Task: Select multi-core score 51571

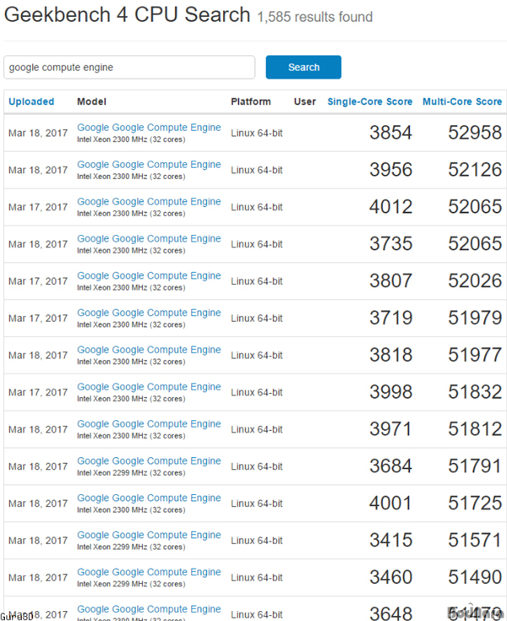Action: coord(475,540)
